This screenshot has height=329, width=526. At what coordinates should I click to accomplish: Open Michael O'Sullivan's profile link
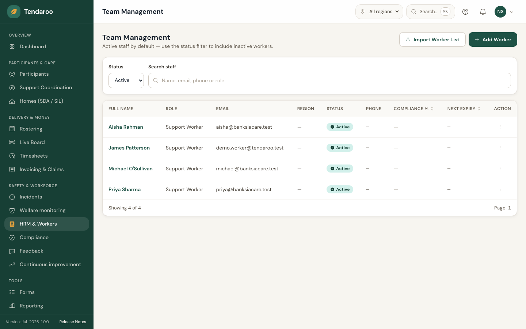[130, 169]
